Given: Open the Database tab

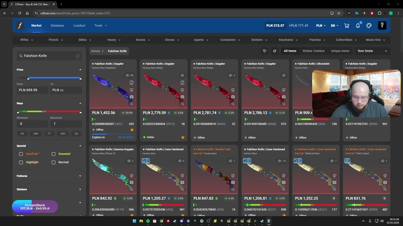Looking at the screenshot, I should click(57, 25).
